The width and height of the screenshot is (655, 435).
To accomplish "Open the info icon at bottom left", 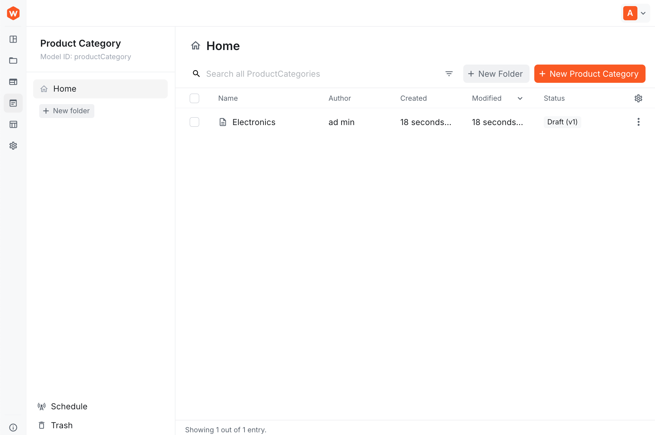I will click(13, 427).
